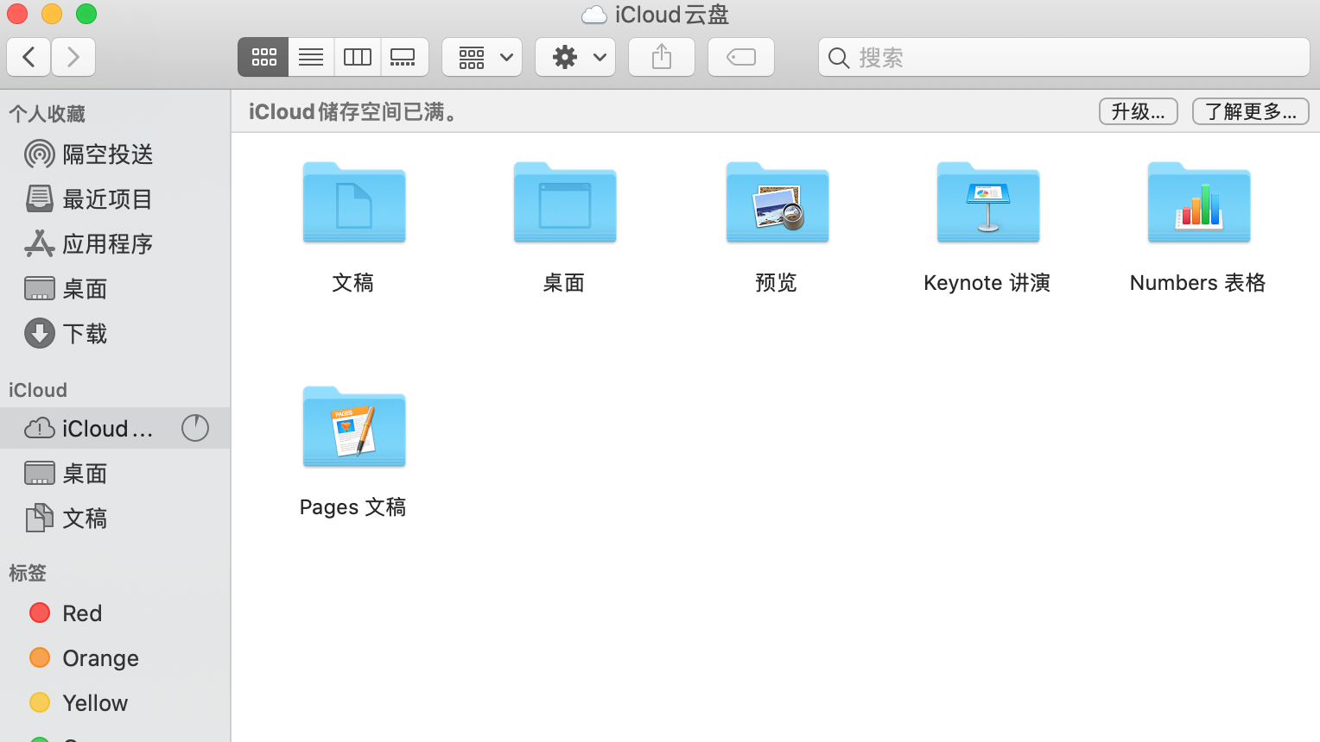Viewport: 1320px width, 742px height.
Task: Open the grouping options dropdown
Action: pos(481,57)
